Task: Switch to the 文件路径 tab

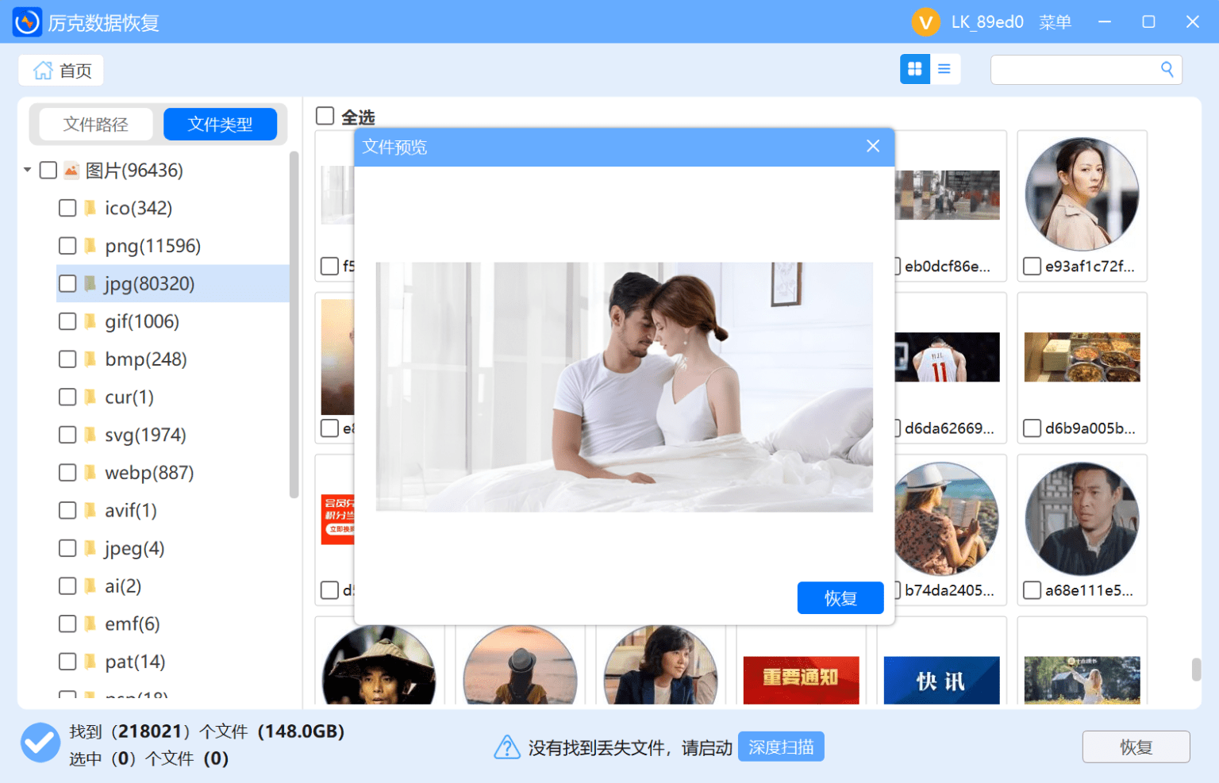Action: (x=94, y=124)
